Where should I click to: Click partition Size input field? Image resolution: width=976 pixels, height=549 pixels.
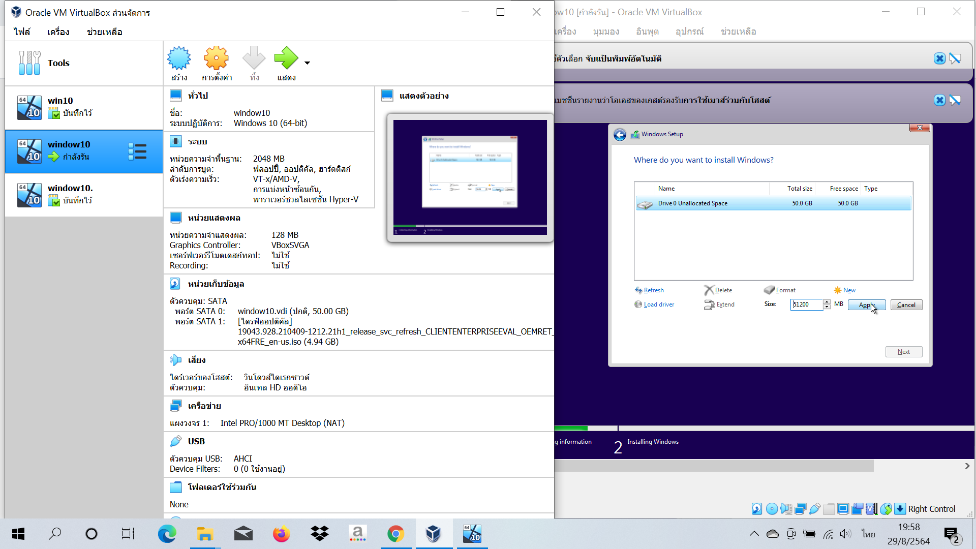tap(807, 304)
